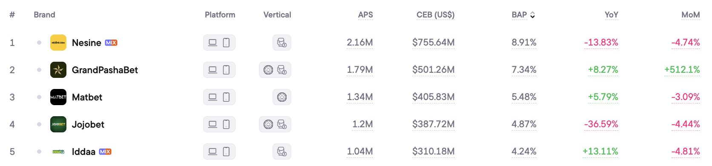Image resolution: width=712 pixels, height=166 pixels.
Task: Sort by the BAP column arrows
Action: coord(532,15)
